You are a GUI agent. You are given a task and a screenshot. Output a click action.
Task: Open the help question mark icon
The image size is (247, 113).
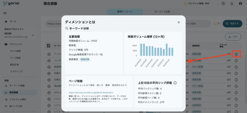pyautogui.click(x=223, y=4)
